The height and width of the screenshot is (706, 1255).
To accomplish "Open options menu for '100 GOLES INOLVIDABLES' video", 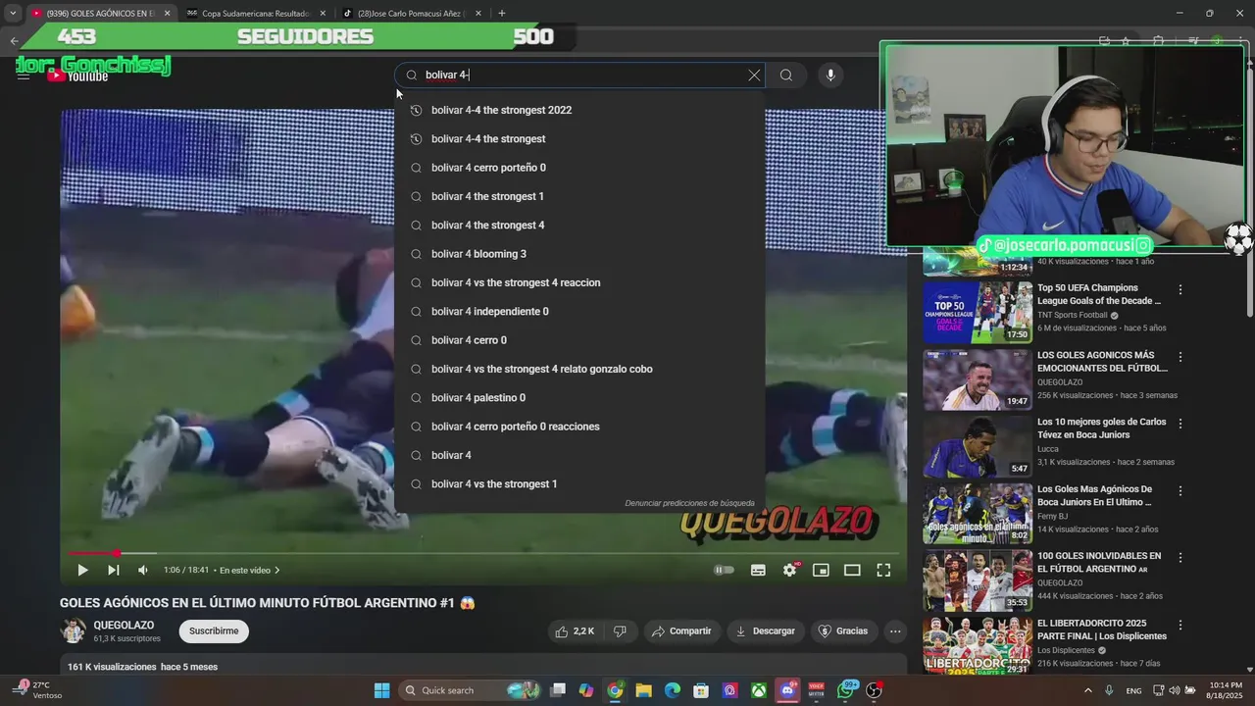I will [x=1180, y=558].
